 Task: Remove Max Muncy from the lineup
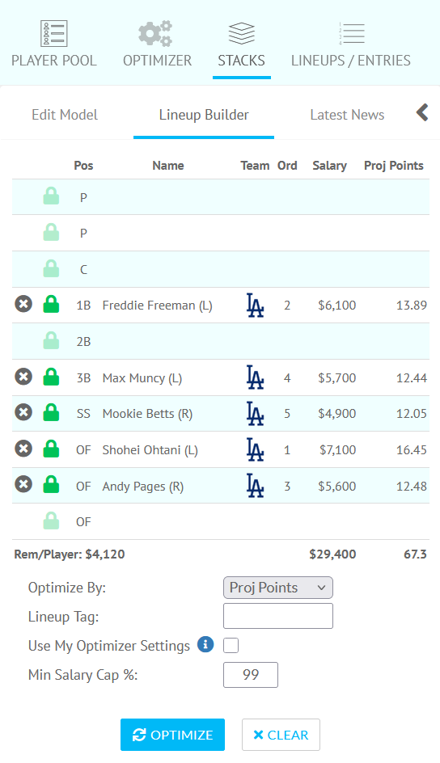[23, 377]
